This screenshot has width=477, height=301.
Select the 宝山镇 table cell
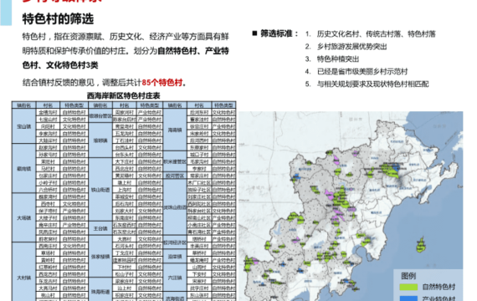pos(24,126)
